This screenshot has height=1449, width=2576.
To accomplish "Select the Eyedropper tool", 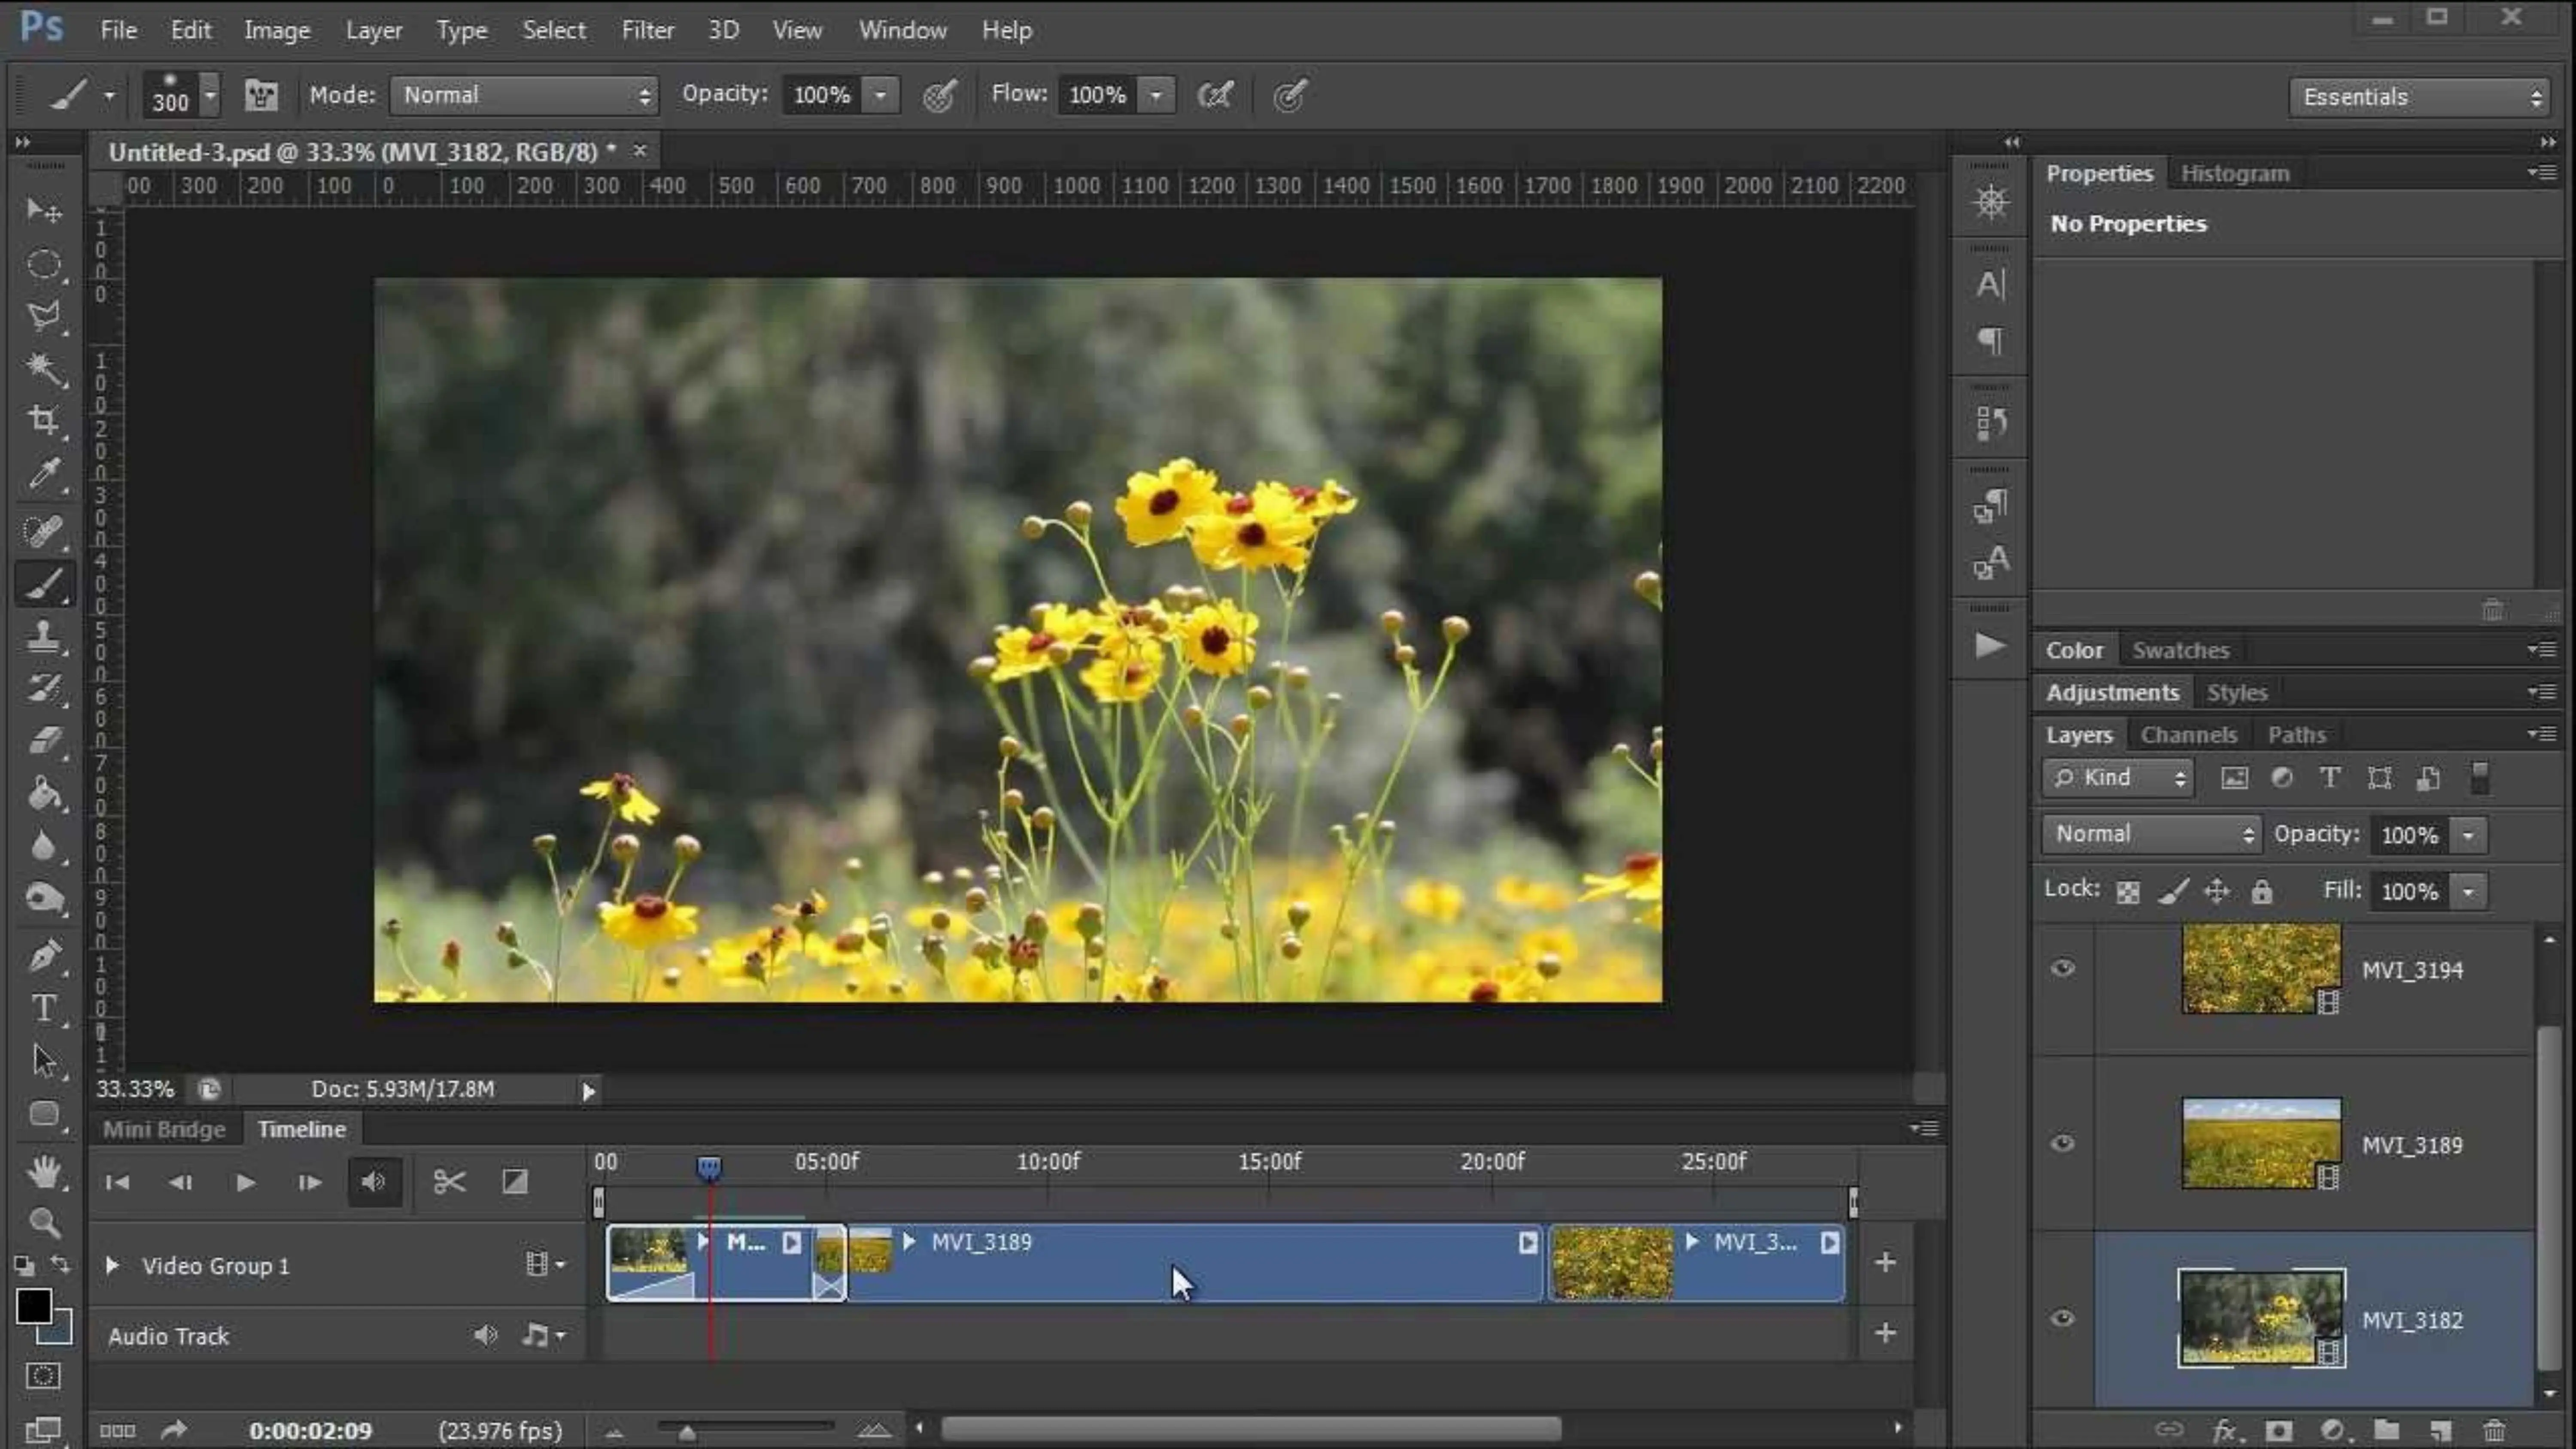I will (x=43, y=474).
